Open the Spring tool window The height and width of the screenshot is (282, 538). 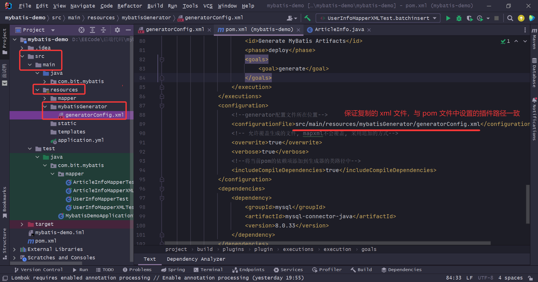pyautogui.click(x=173, y=270)
